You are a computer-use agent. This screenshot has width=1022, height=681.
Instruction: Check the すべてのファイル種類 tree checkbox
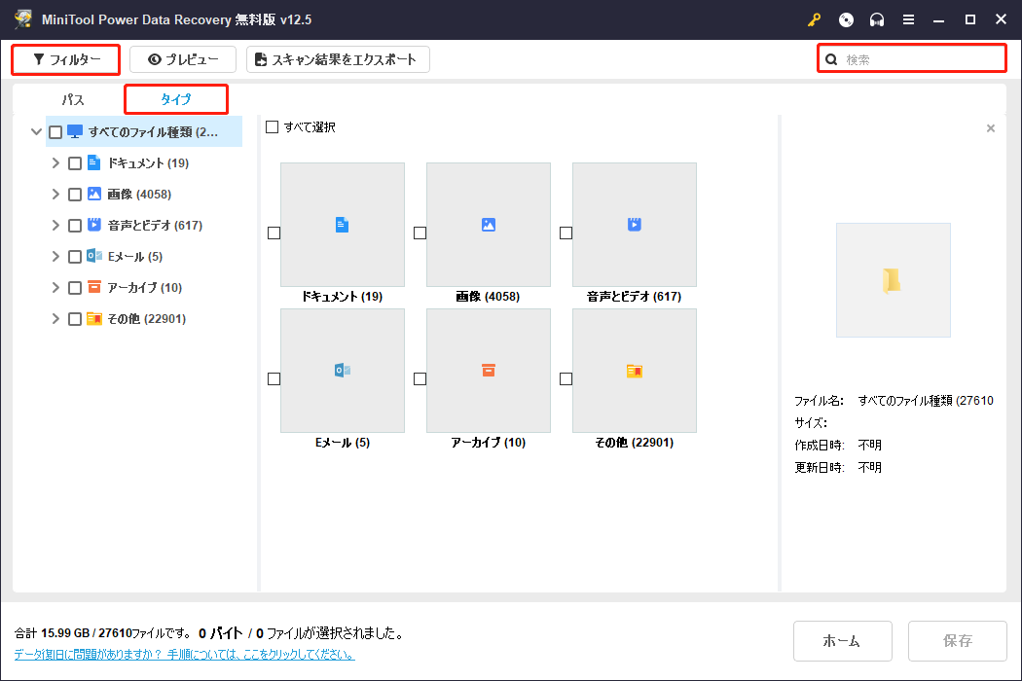coord(55,132)
